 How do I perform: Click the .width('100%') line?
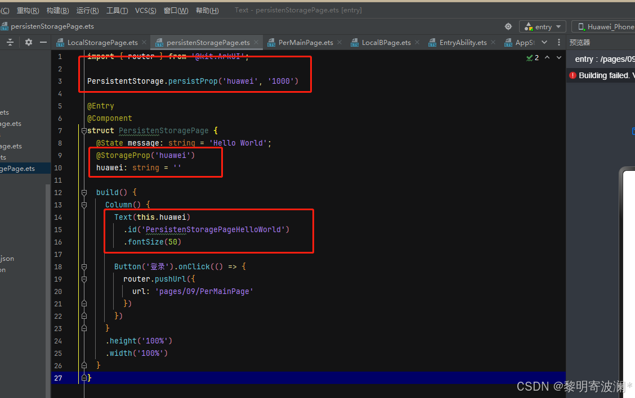click(136, 353)
